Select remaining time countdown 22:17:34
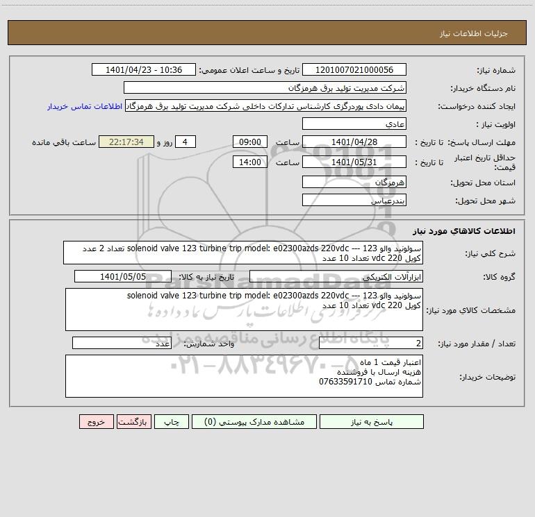 (x=126, y=142)
